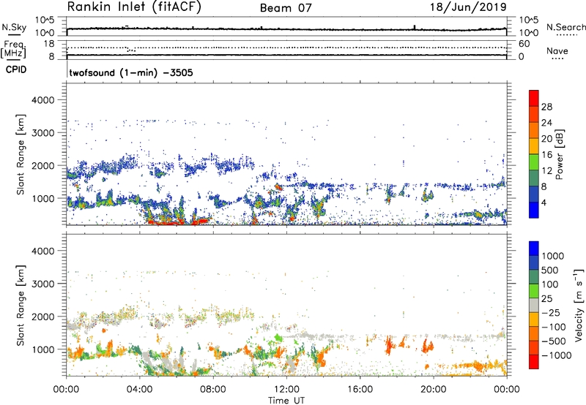Click the '2000' tick of the velocity panel
Screen dimensions: 586x405
coord(42,317)
